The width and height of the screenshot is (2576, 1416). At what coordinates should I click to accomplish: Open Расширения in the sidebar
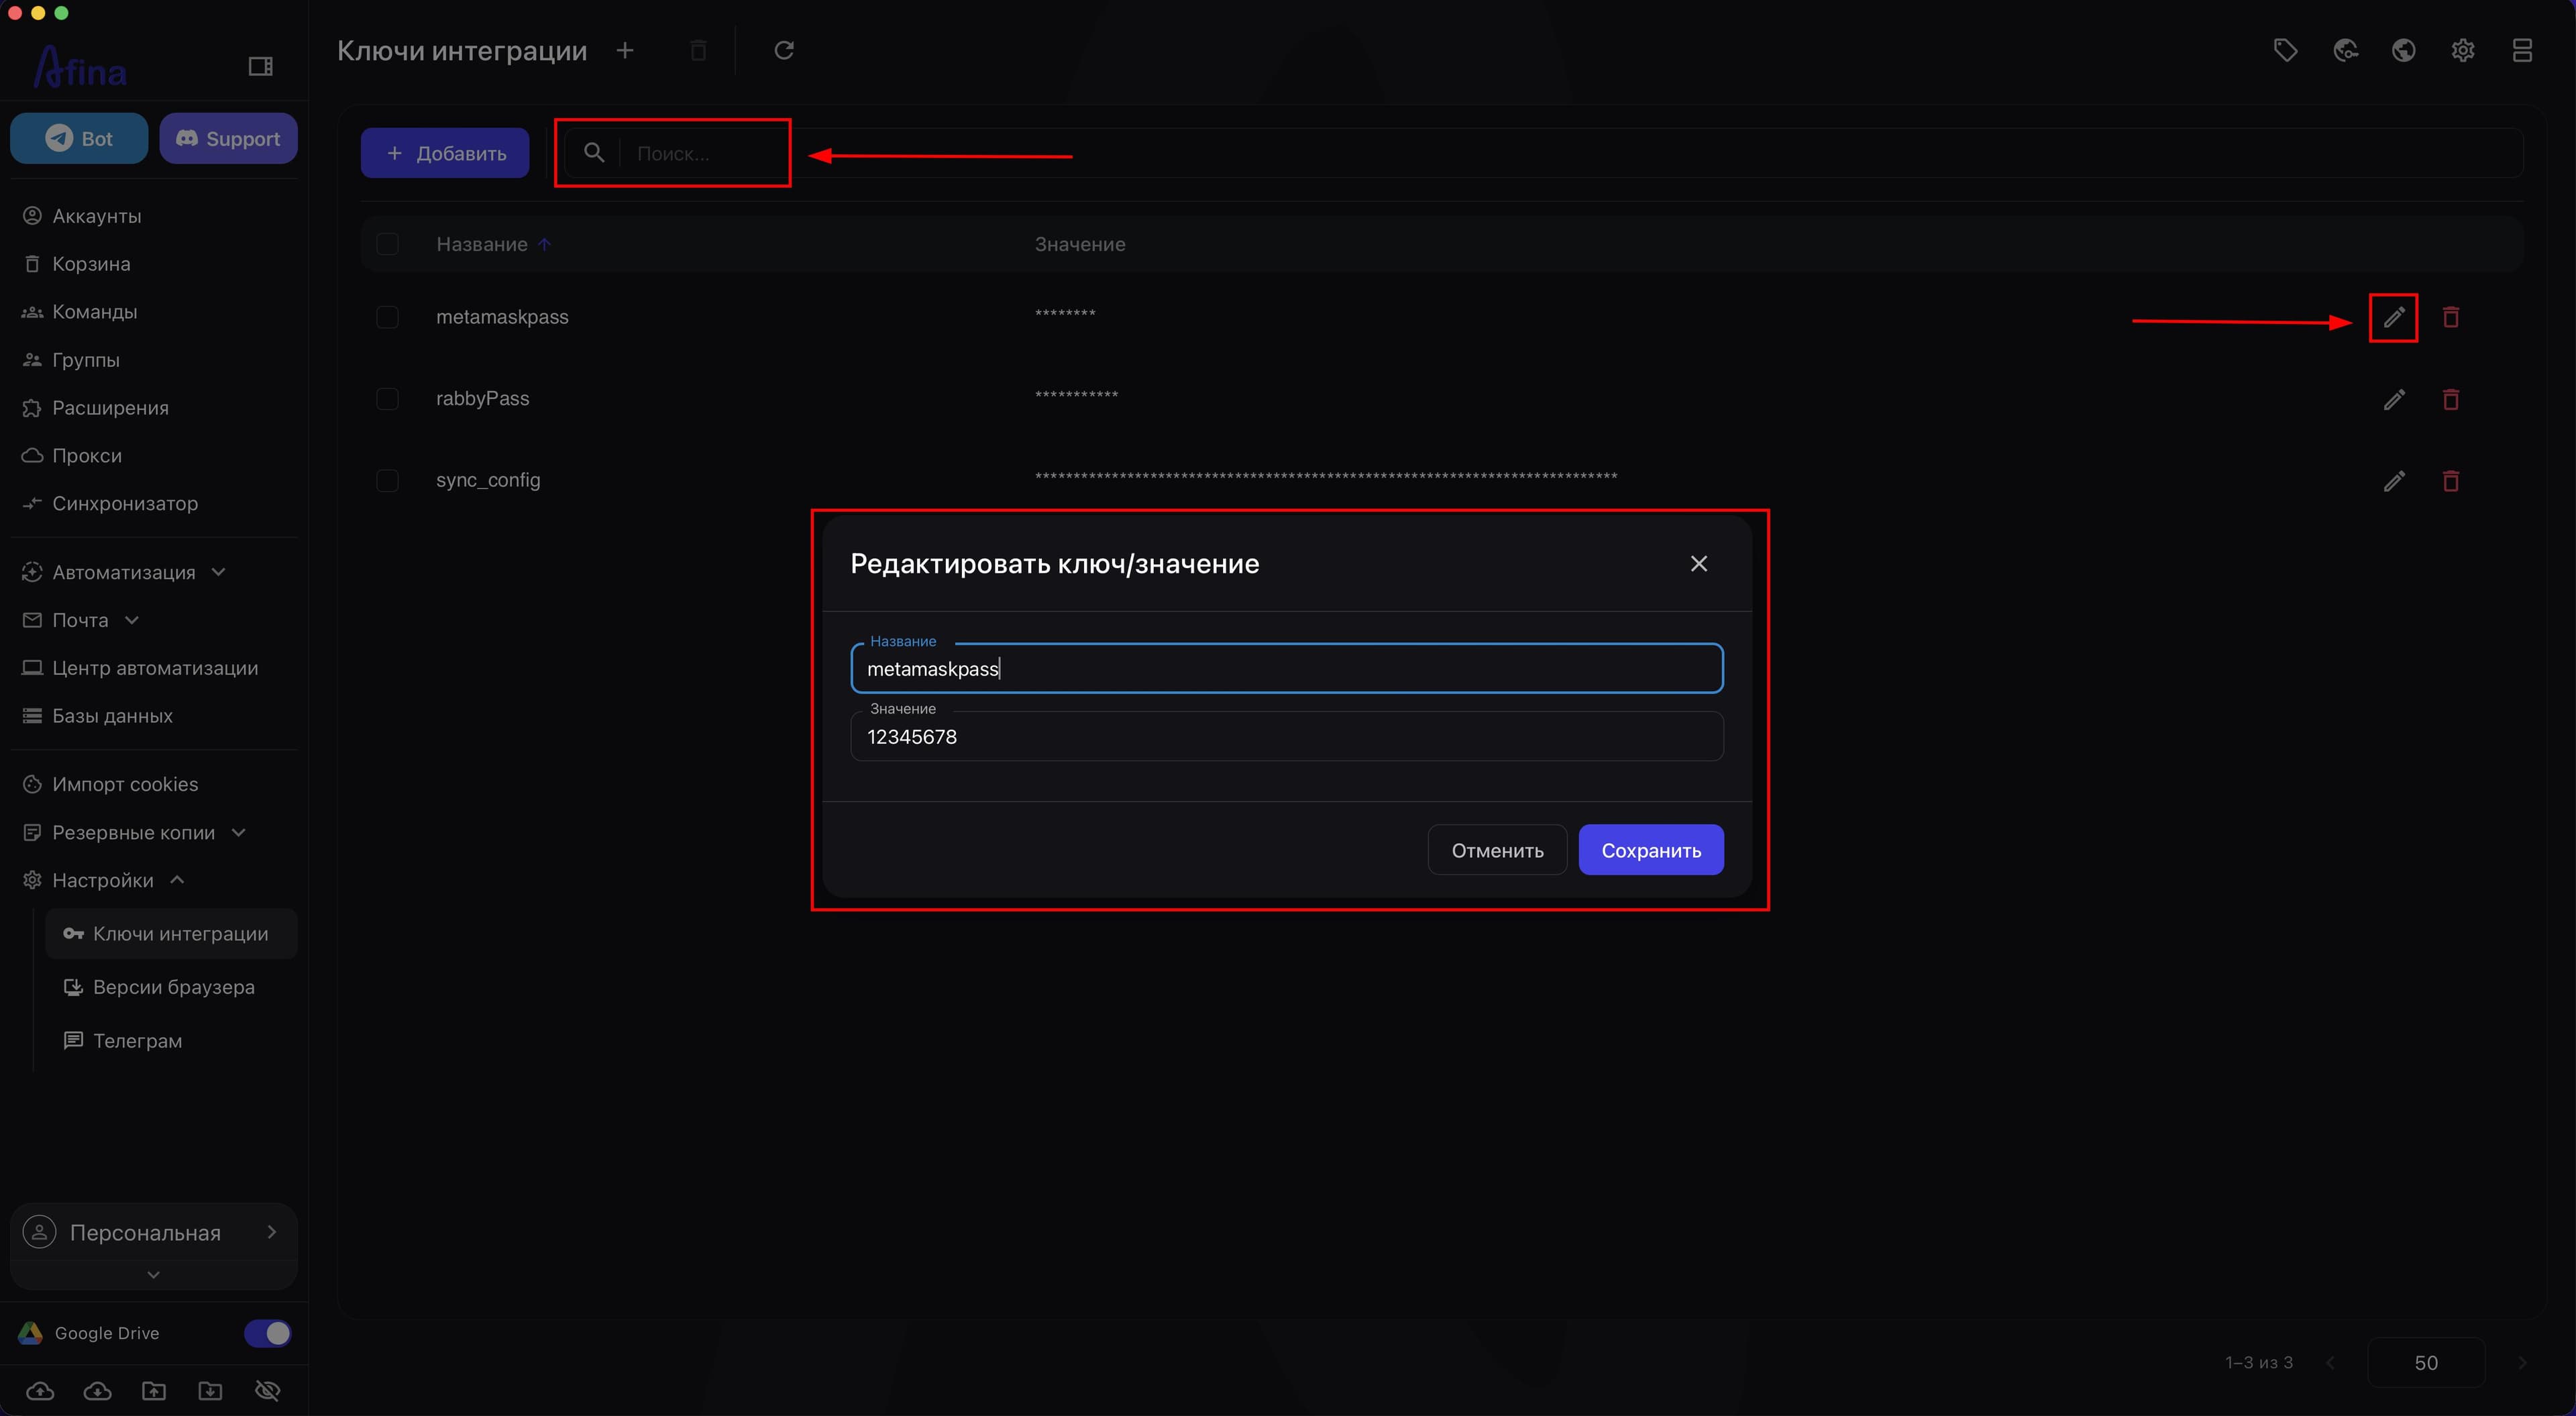[110, 408]
